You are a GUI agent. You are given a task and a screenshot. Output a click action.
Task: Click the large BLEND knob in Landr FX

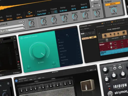coord(39,51)
